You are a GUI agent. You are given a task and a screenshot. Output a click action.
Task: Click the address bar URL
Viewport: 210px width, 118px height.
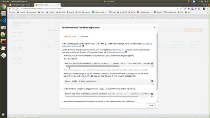tap(43, 9)
